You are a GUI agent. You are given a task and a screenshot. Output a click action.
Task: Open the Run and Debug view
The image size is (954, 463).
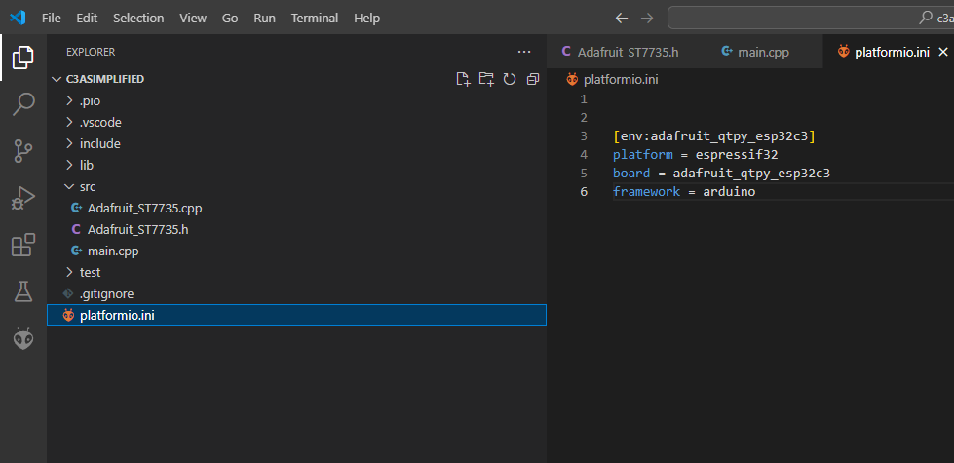pos(23,198)
